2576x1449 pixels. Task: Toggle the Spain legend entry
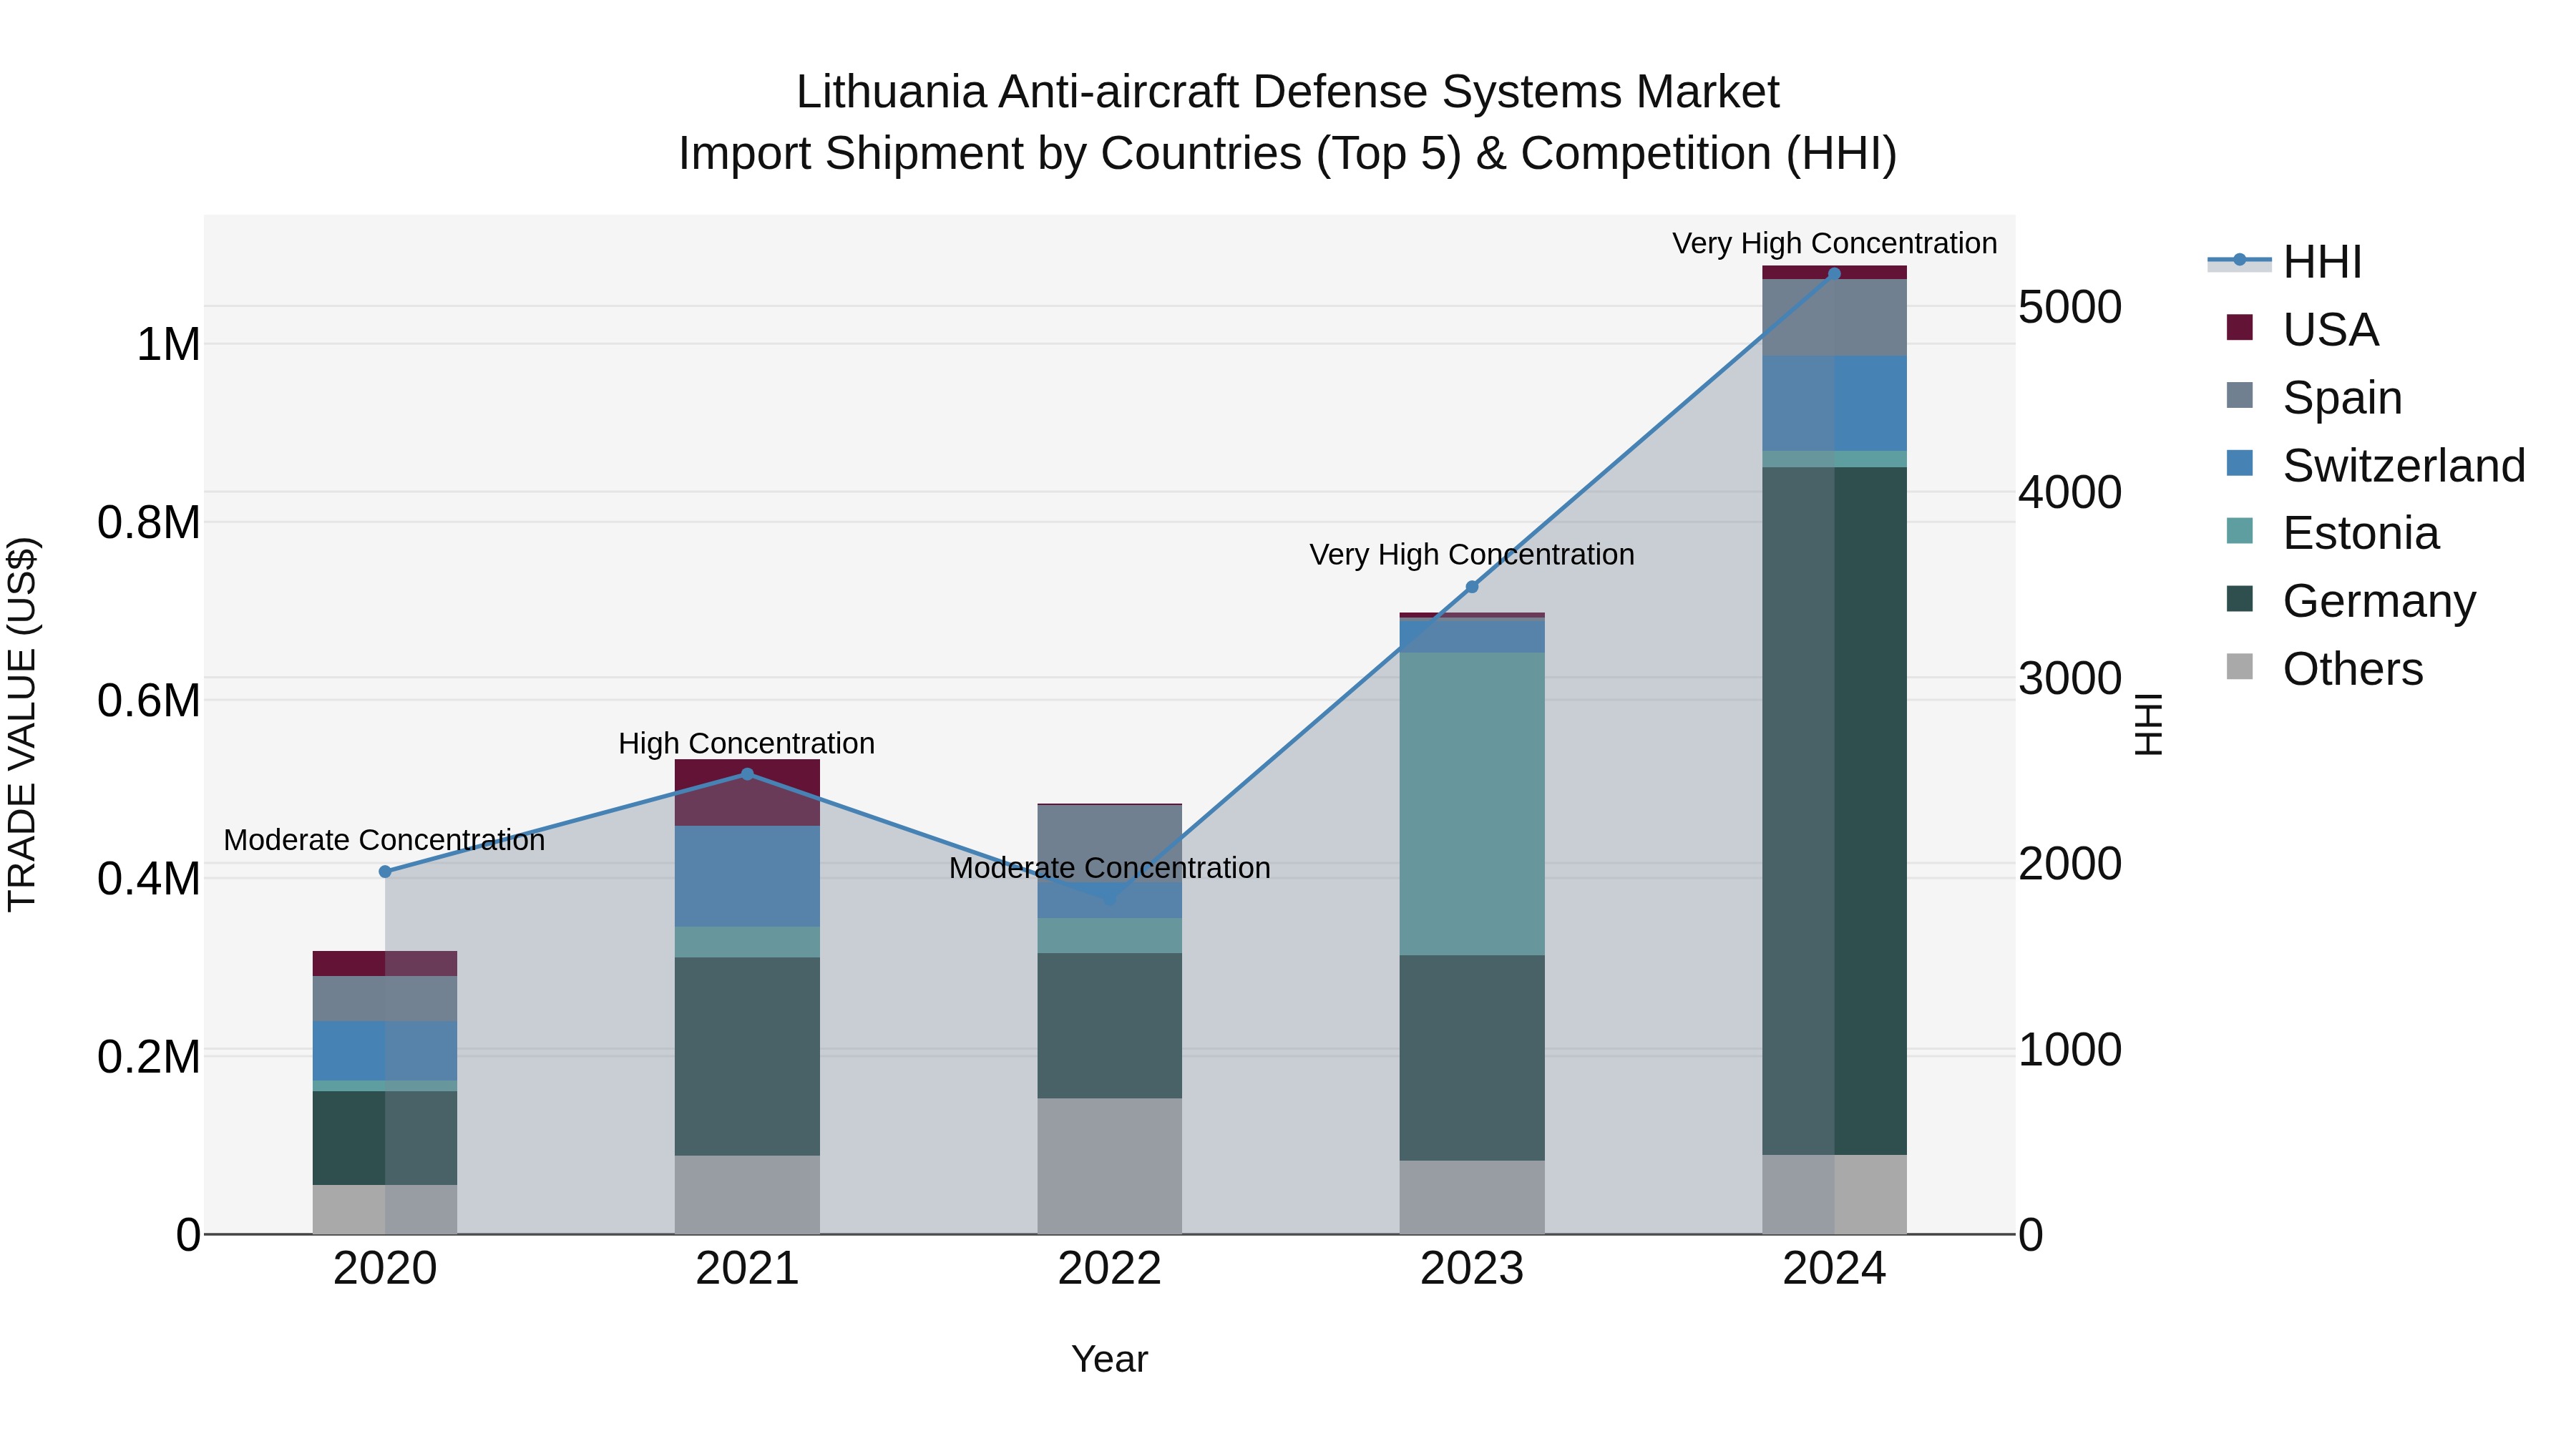click(x=2315, y=397)
